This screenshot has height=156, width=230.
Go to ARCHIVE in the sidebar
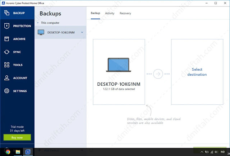[x=19, y=39]
